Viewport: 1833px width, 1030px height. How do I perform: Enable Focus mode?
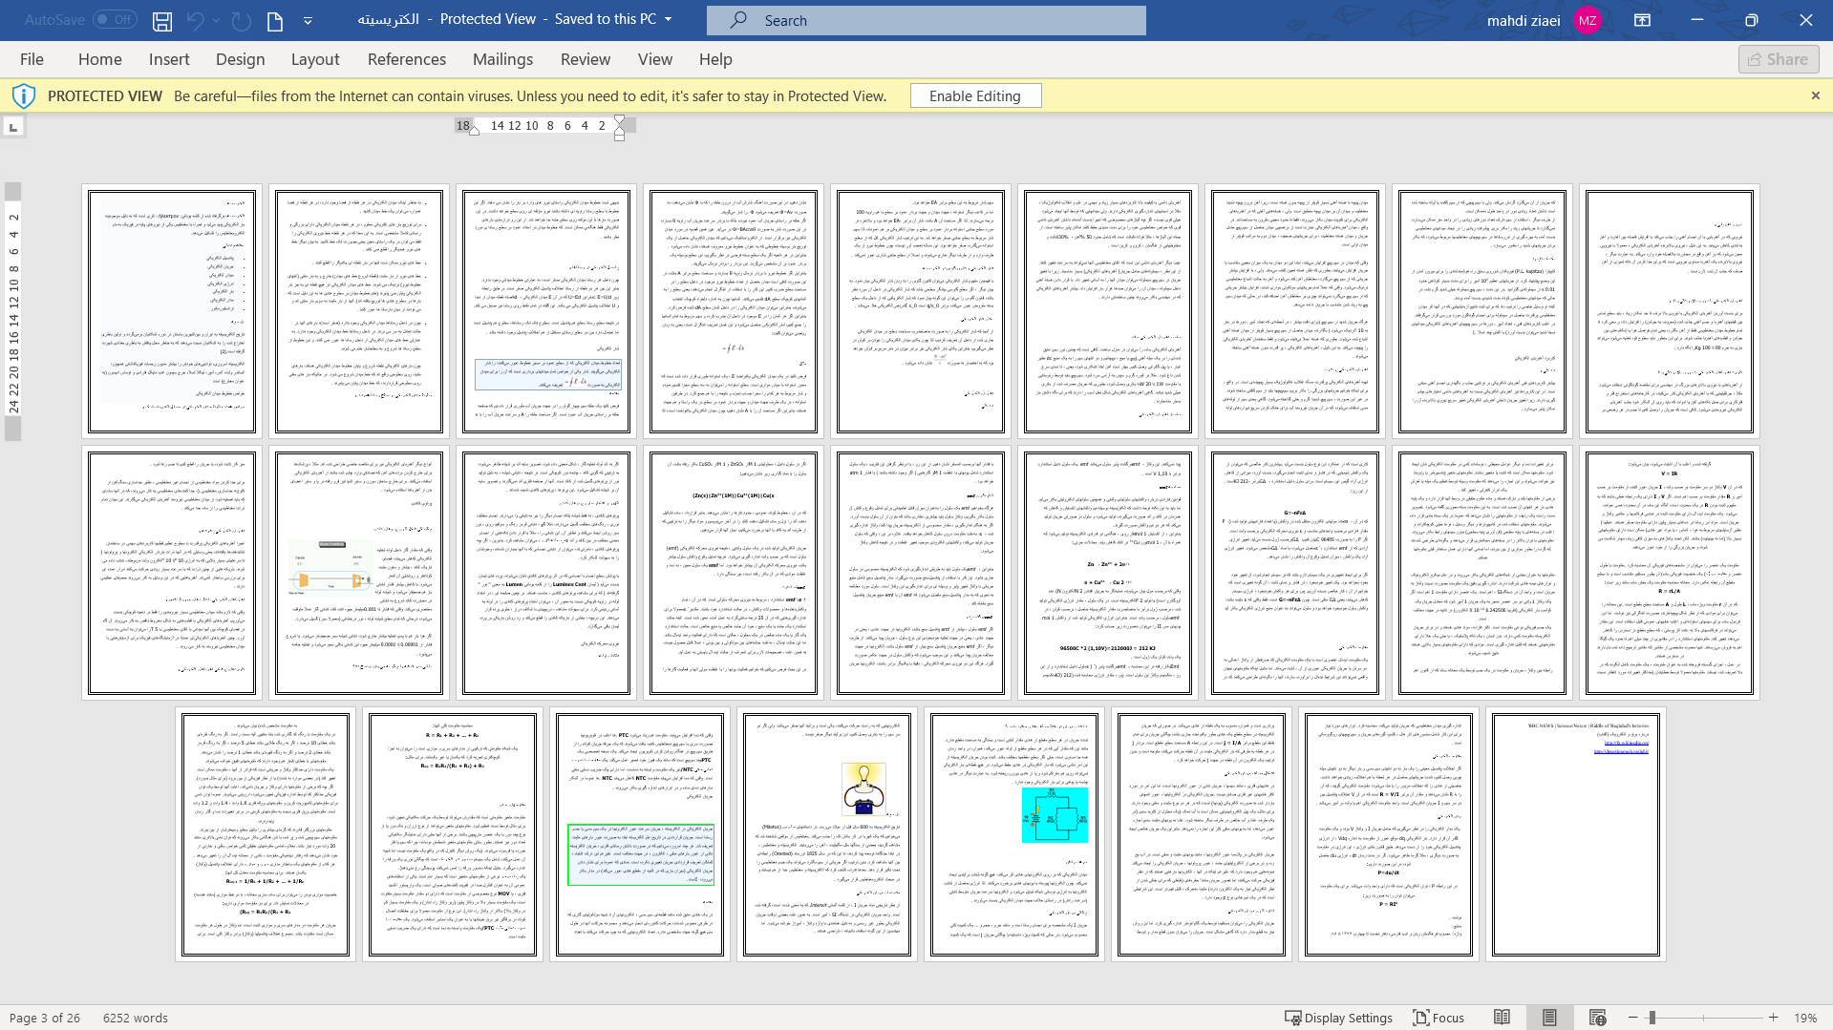(1439, 1018)
